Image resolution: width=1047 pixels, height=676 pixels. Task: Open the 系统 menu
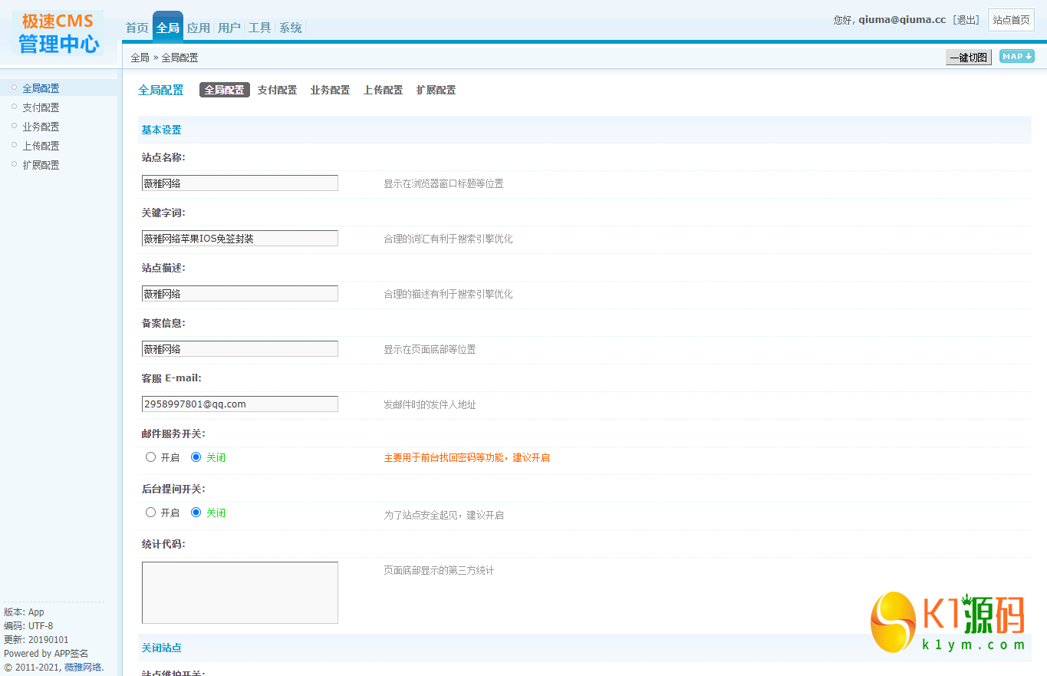pos(290,27)
